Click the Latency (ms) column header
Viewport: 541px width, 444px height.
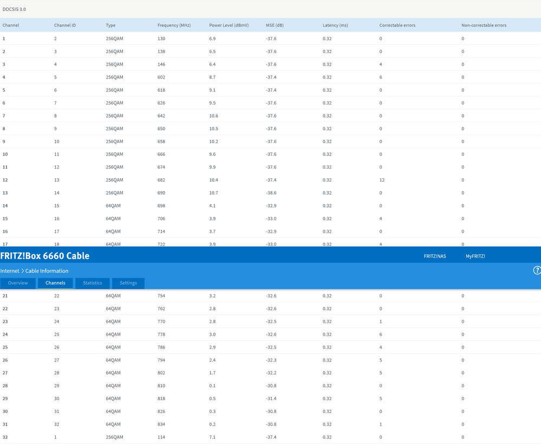335,25
